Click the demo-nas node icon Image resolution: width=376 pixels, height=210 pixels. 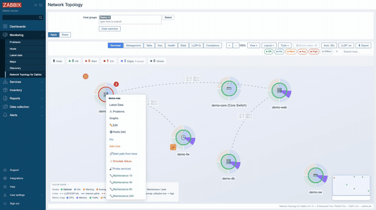click(105, 94)
